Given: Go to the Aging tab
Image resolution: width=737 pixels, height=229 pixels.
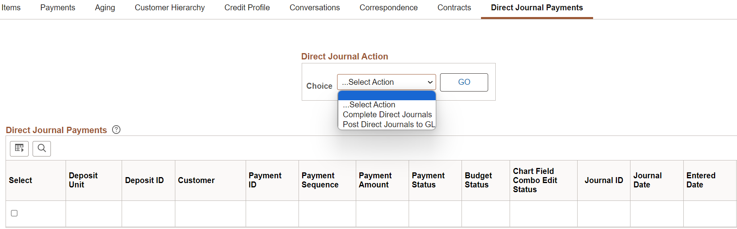Looking at the screenshot, I should point(105,8).
